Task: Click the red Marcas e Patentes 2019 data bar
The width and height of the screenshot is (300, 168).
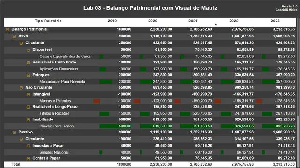Action: point(97,101)
